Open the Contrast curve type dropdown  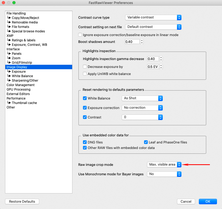153,17
